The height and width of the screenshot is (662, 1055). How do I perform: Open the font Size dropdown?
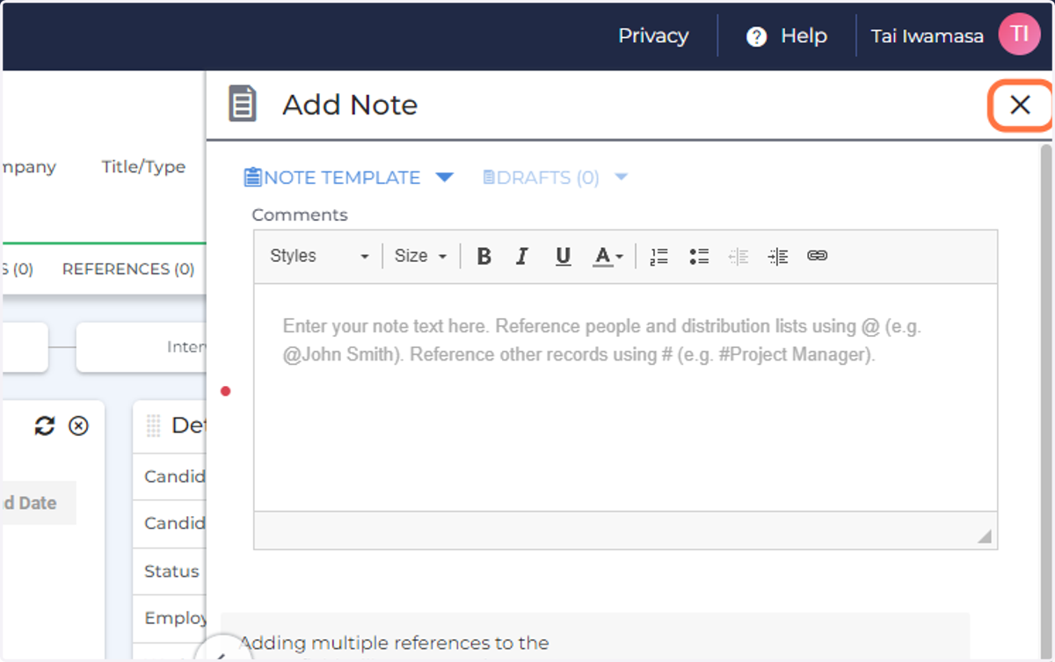(421, 257)
